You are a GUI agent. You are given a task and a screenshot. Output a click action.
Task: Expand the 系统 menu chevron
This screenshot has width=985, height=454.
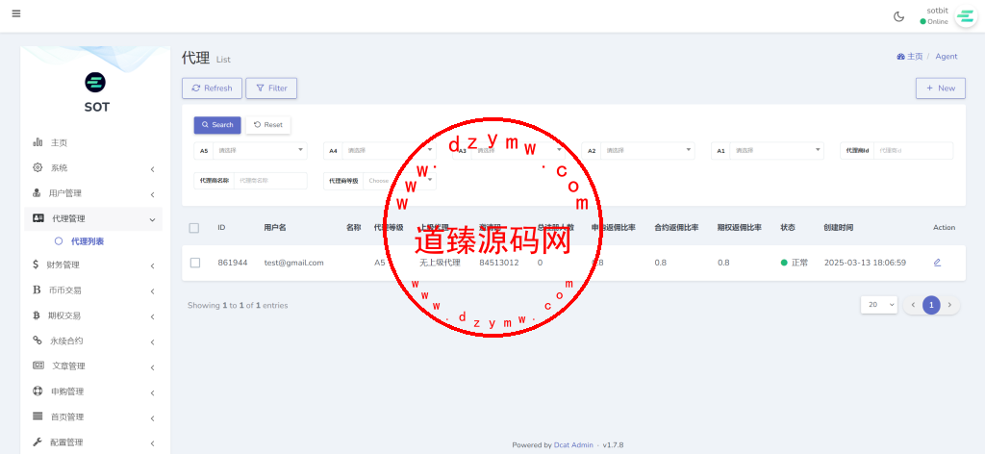coord(152,169)
